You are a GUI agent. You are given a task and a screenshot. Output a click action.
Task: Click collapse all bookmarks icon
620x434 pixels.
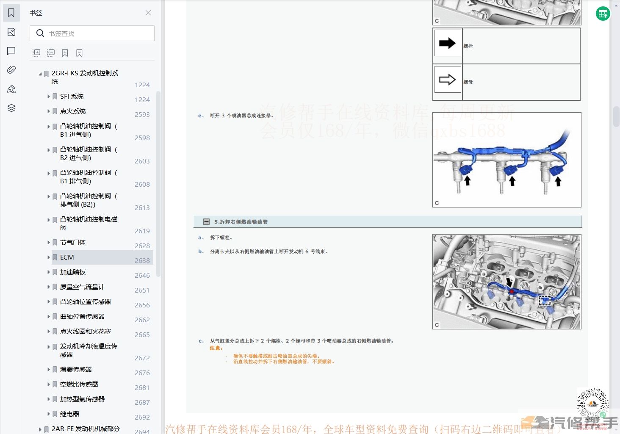(x=51, y=53)
